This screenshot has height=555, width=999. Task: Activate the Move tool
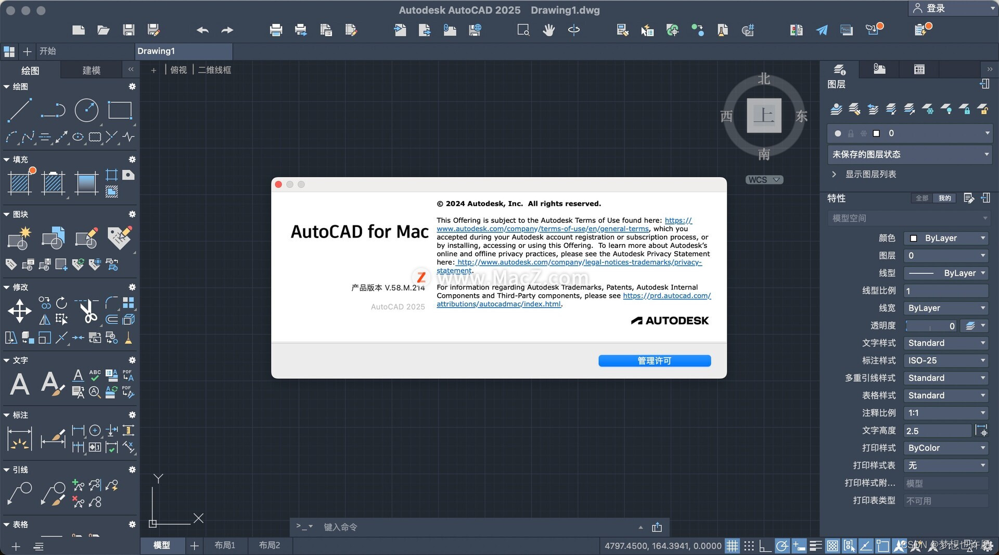coord(20,311)
